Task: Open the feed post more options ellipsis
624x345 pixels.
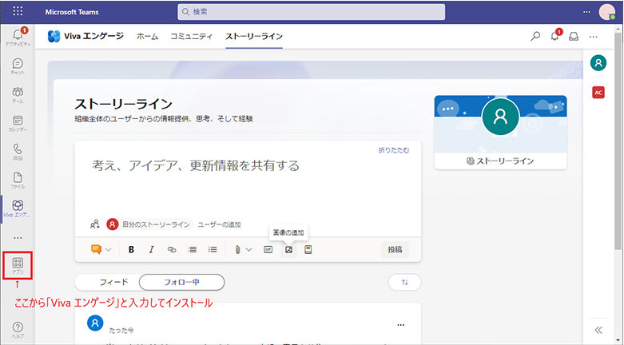Action: [x=401, y=325]
